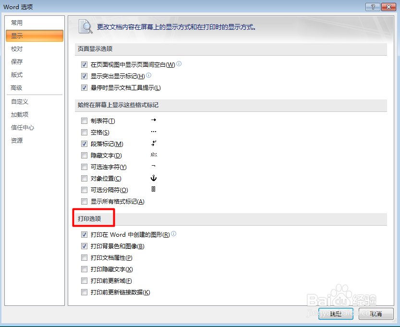This screenshot has width=400, height=327.
Task: Cancel the dialog with 取消 button
Action: click(376, 314)
